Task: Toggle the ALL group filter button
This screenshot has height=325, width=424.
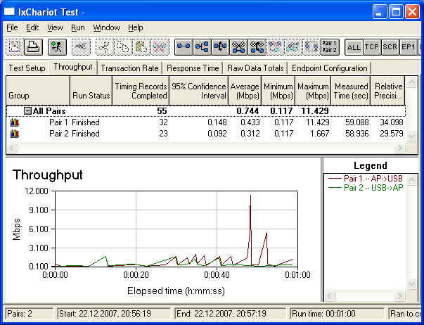Action: [x=354, y=47]
